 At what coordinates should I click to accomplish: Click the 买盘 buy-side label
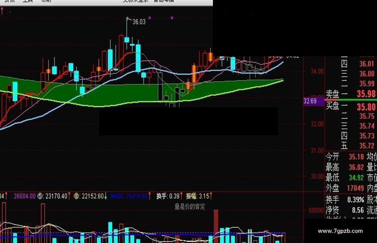(x=333, y=105)
